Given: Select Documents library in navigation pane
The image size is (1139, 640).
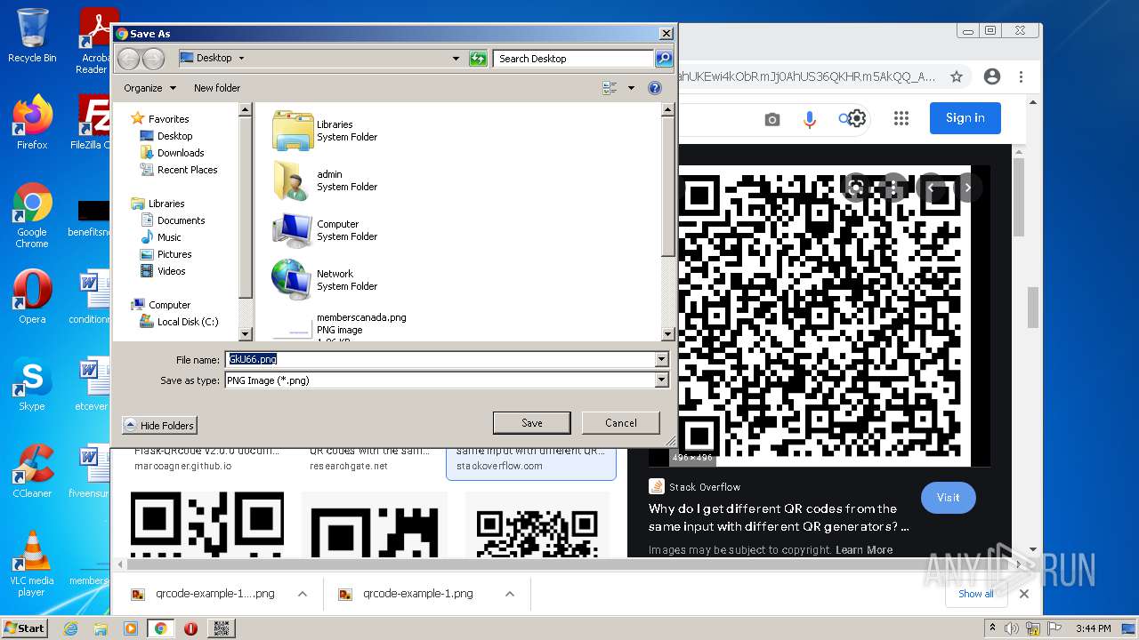Looking at the screenshot, I should (173, 220).
